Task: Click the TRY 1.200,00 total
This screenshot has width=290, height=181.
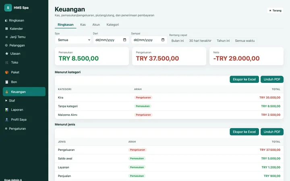Action: pos(271,167)
